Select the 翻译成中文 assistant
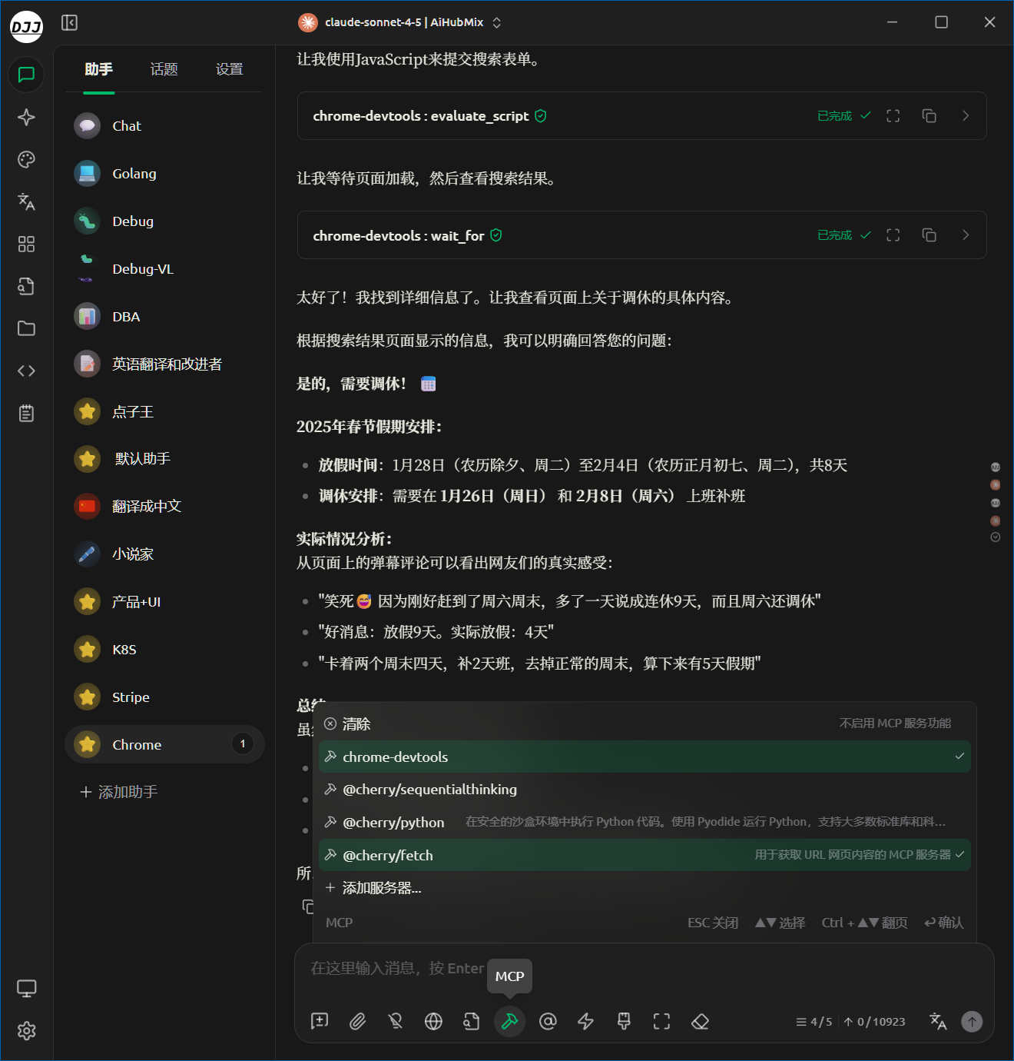 [x=164, y=507]
